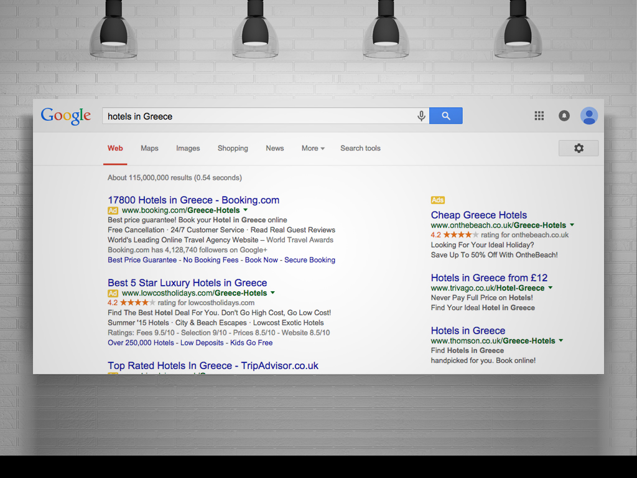The height and width of the screenshot is (478, 637).
Task: Open 'Top Rated Hotels In Greece - TripAdvisor.co.uk'
Action: click(213, 366)
